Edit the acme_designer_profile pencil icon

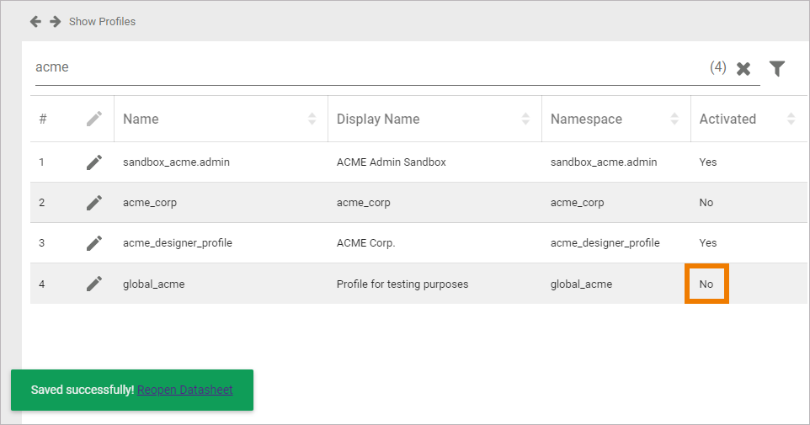[x=94, y=243]
